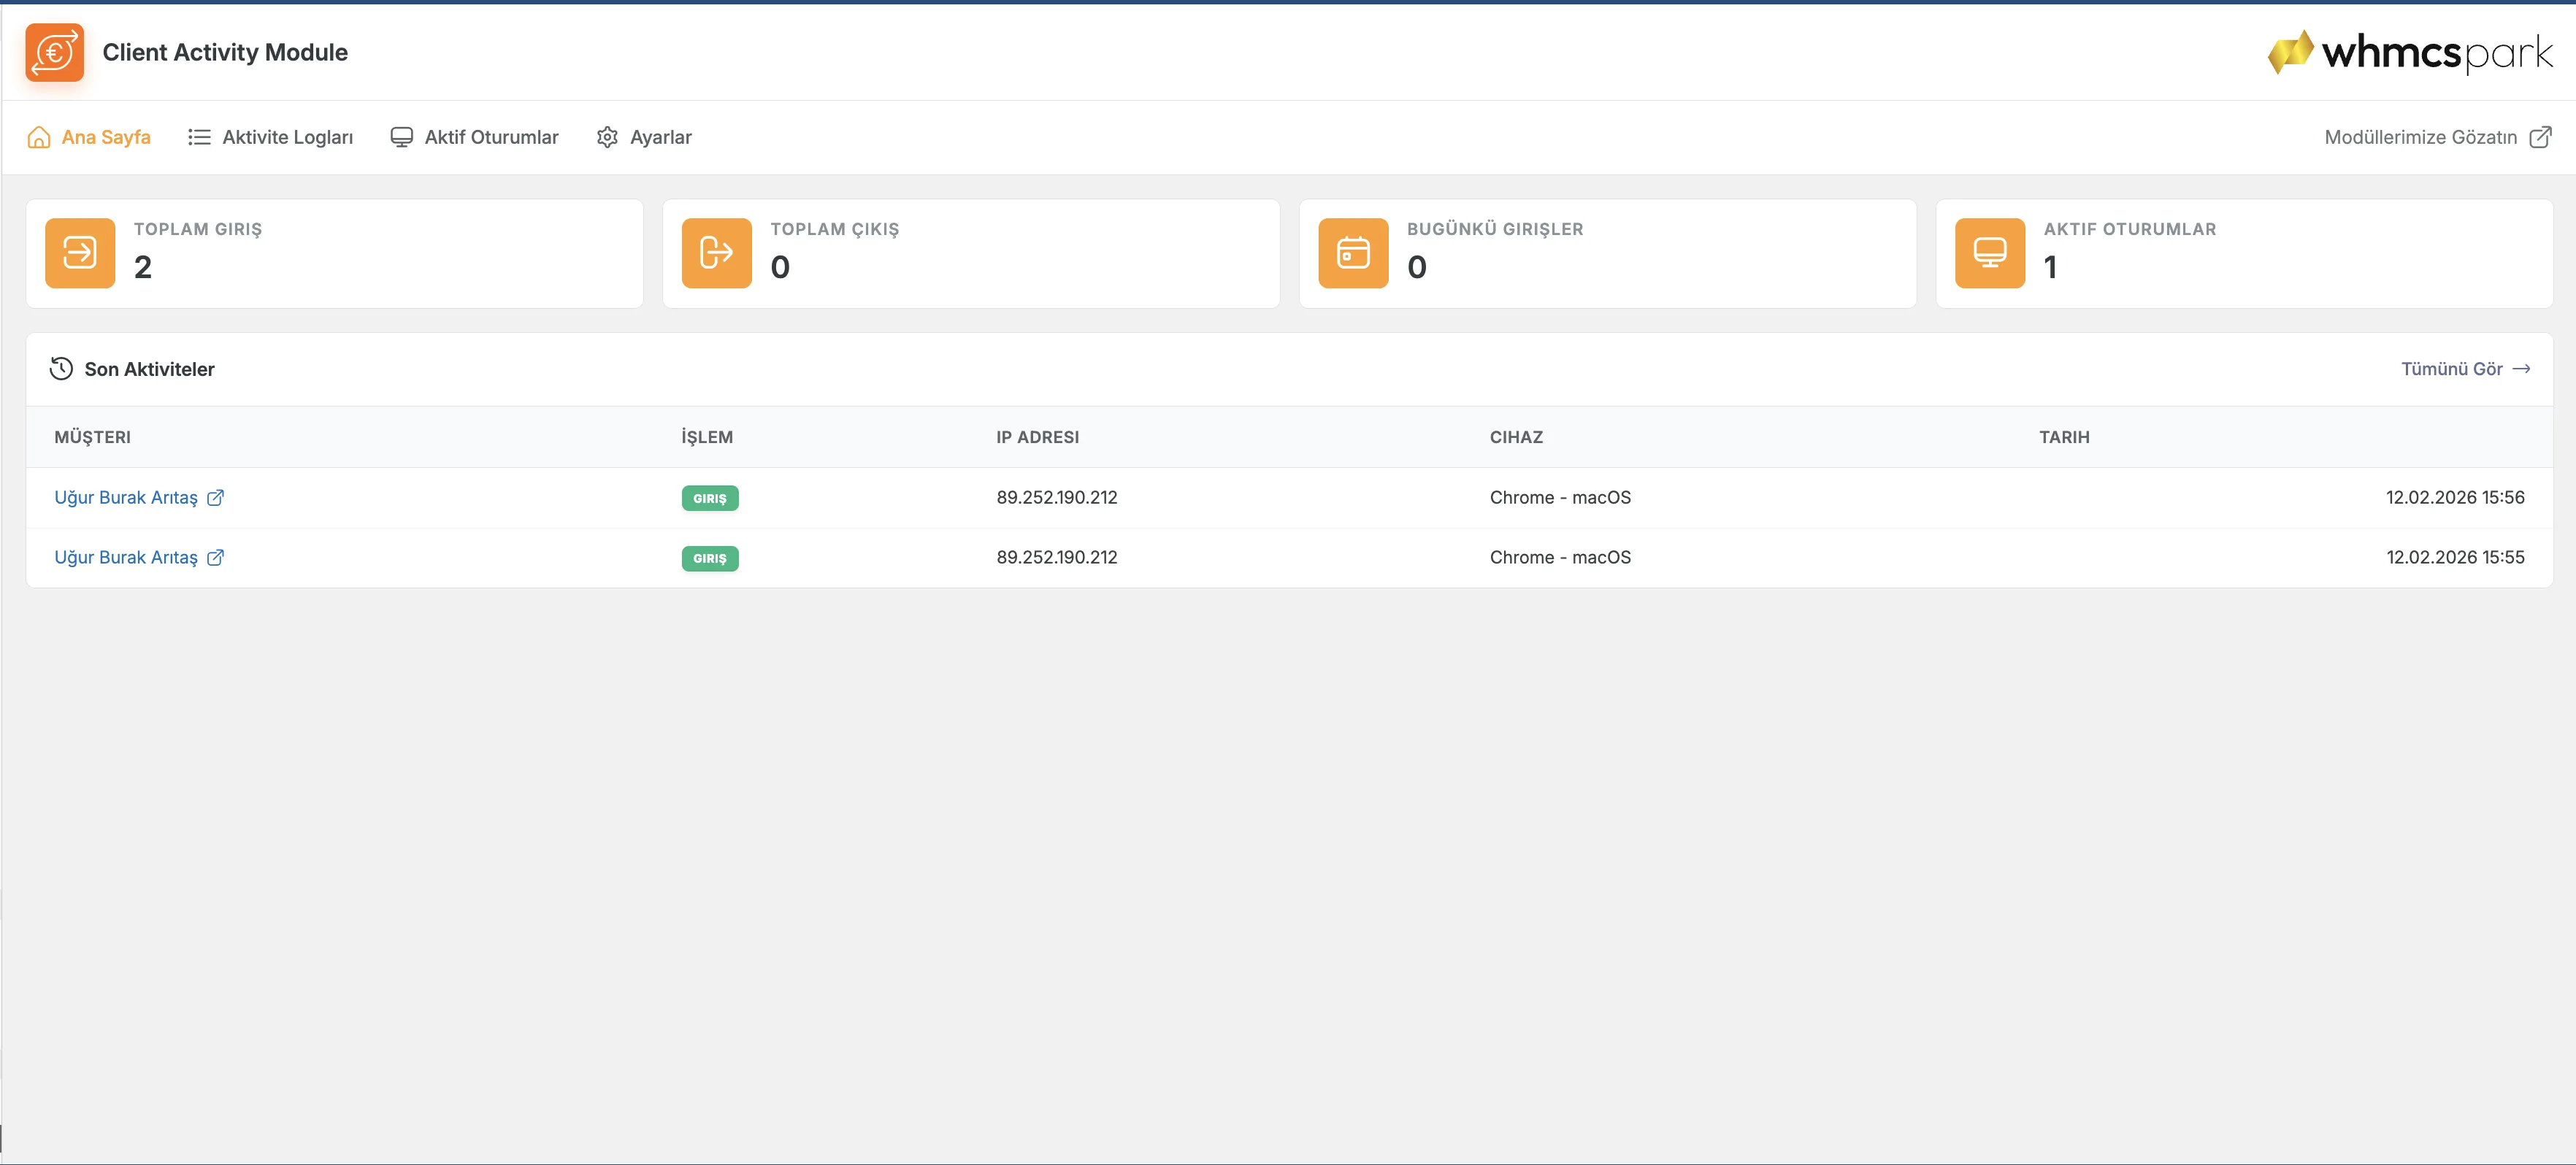Click IP 89.252.190.212 in the 15:56 row
The width and height of the screenshot is (2576, 1165).
tap(1056, 498)
